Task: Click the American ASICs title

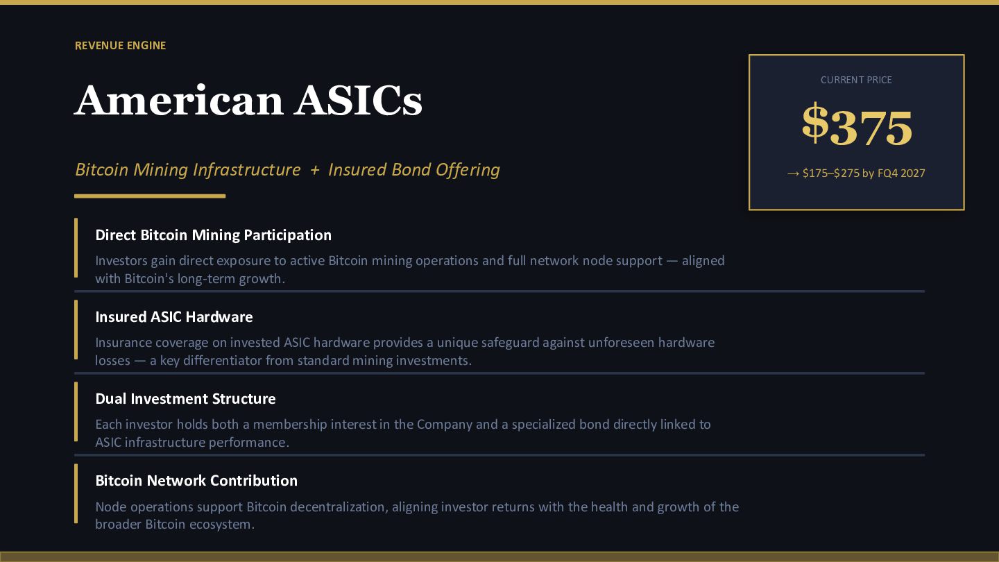Action: 248,101
